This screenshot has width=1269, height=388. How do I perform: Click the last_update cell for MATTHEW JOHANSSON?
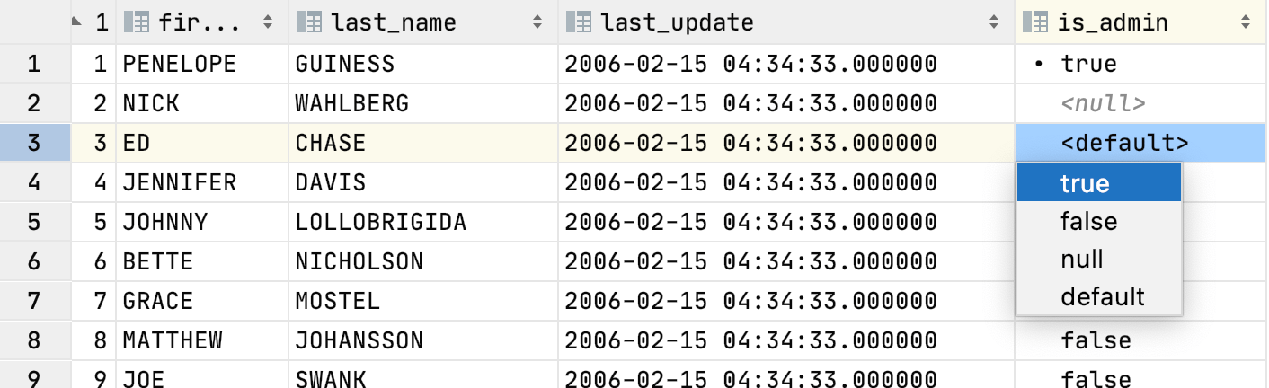[750, 340]
